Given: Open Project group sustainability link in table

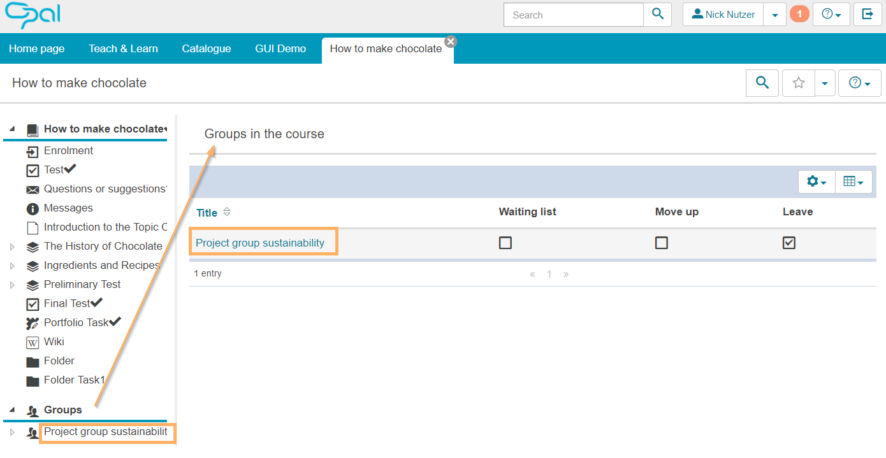Looking at the screenshot, I should (260, 243).
